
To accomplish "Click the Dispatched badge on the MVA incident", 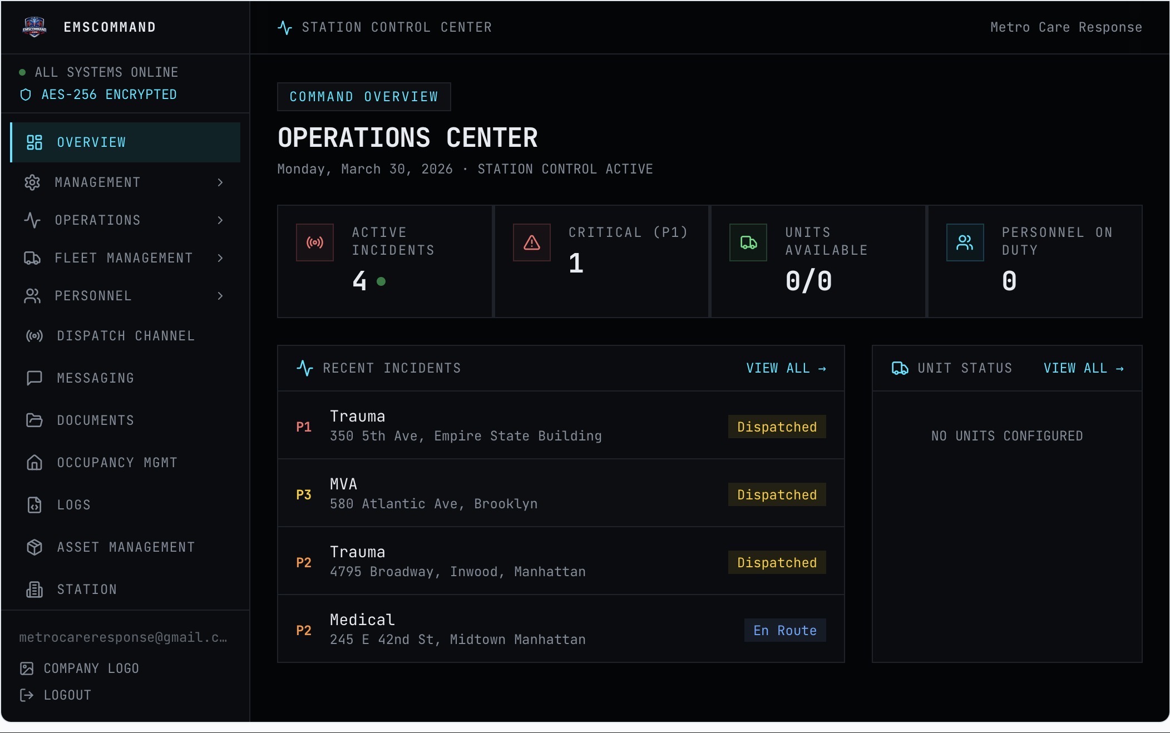I will point(776,495).
